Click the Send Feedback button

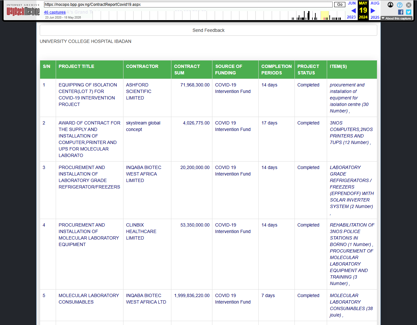coord(208,30)
